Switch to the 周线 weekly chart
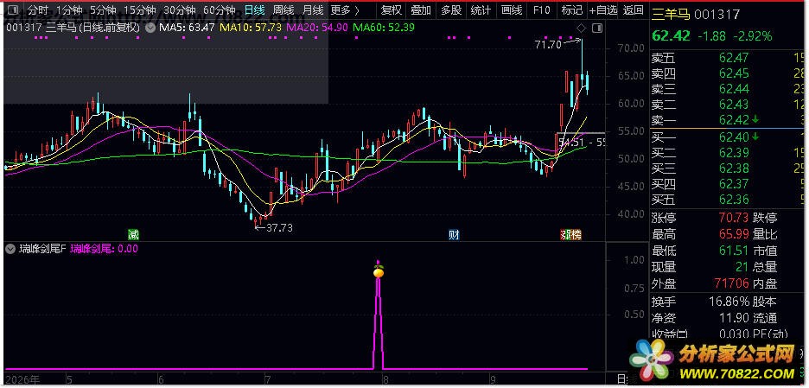 coord(283,10)
